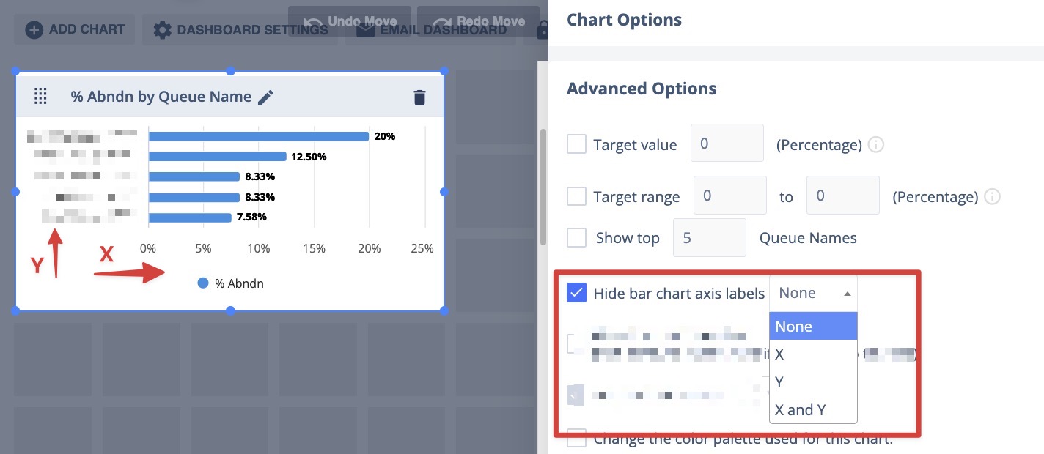Click the Target range info icon
Image resolution: width=1044 pixels, height=454 pixels.
tap(992, 197)
